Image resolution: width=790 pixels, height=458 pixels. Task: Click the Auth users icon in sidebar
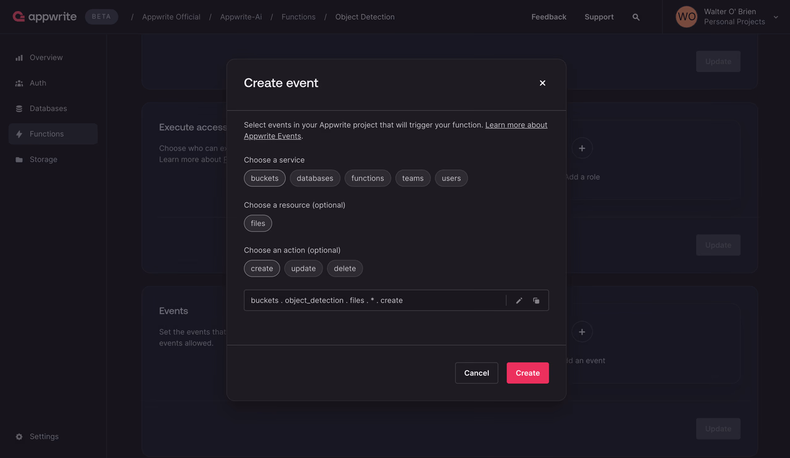coord(19,83)
